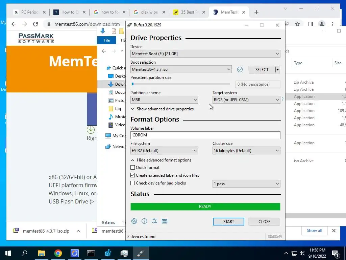Viewport: 346px width, 260px height.
Task: Open File Explorer from the taskbar
Action: (x=41, y=253)
